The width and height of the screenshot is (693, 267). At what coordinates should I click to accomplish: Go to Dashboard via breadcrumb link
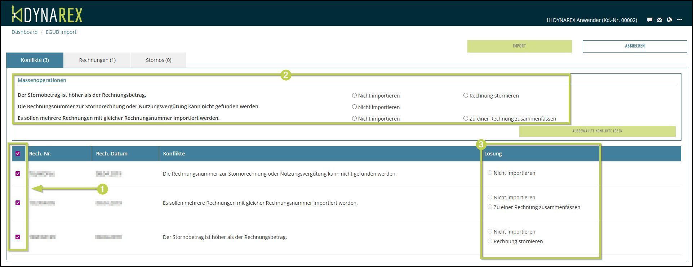tap(25, 32)
